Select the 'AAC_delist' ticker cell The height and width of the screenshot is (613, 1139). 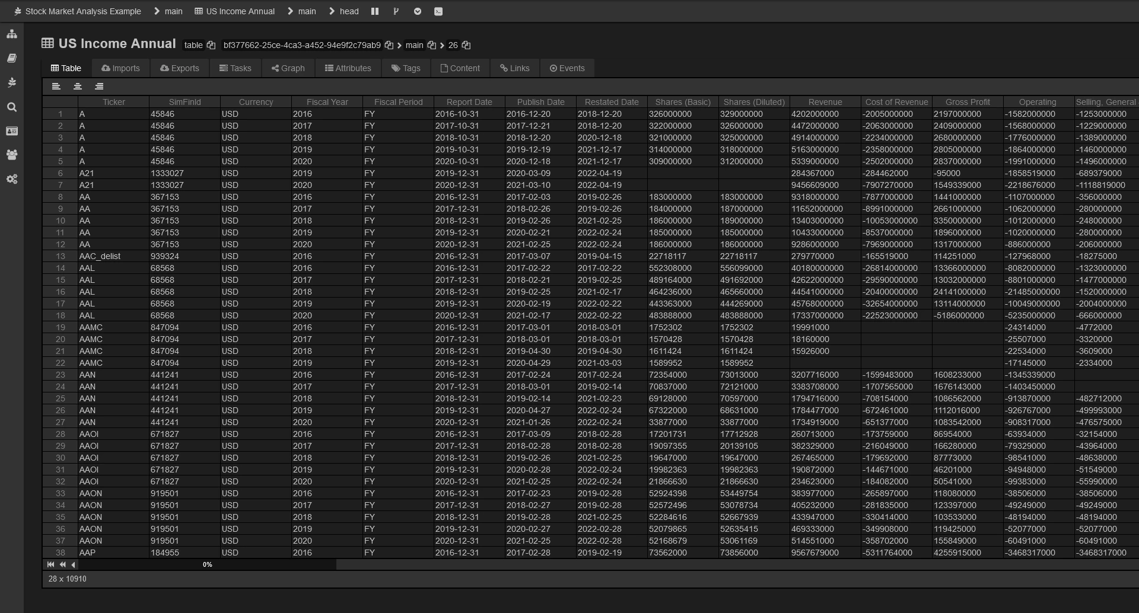113,256
